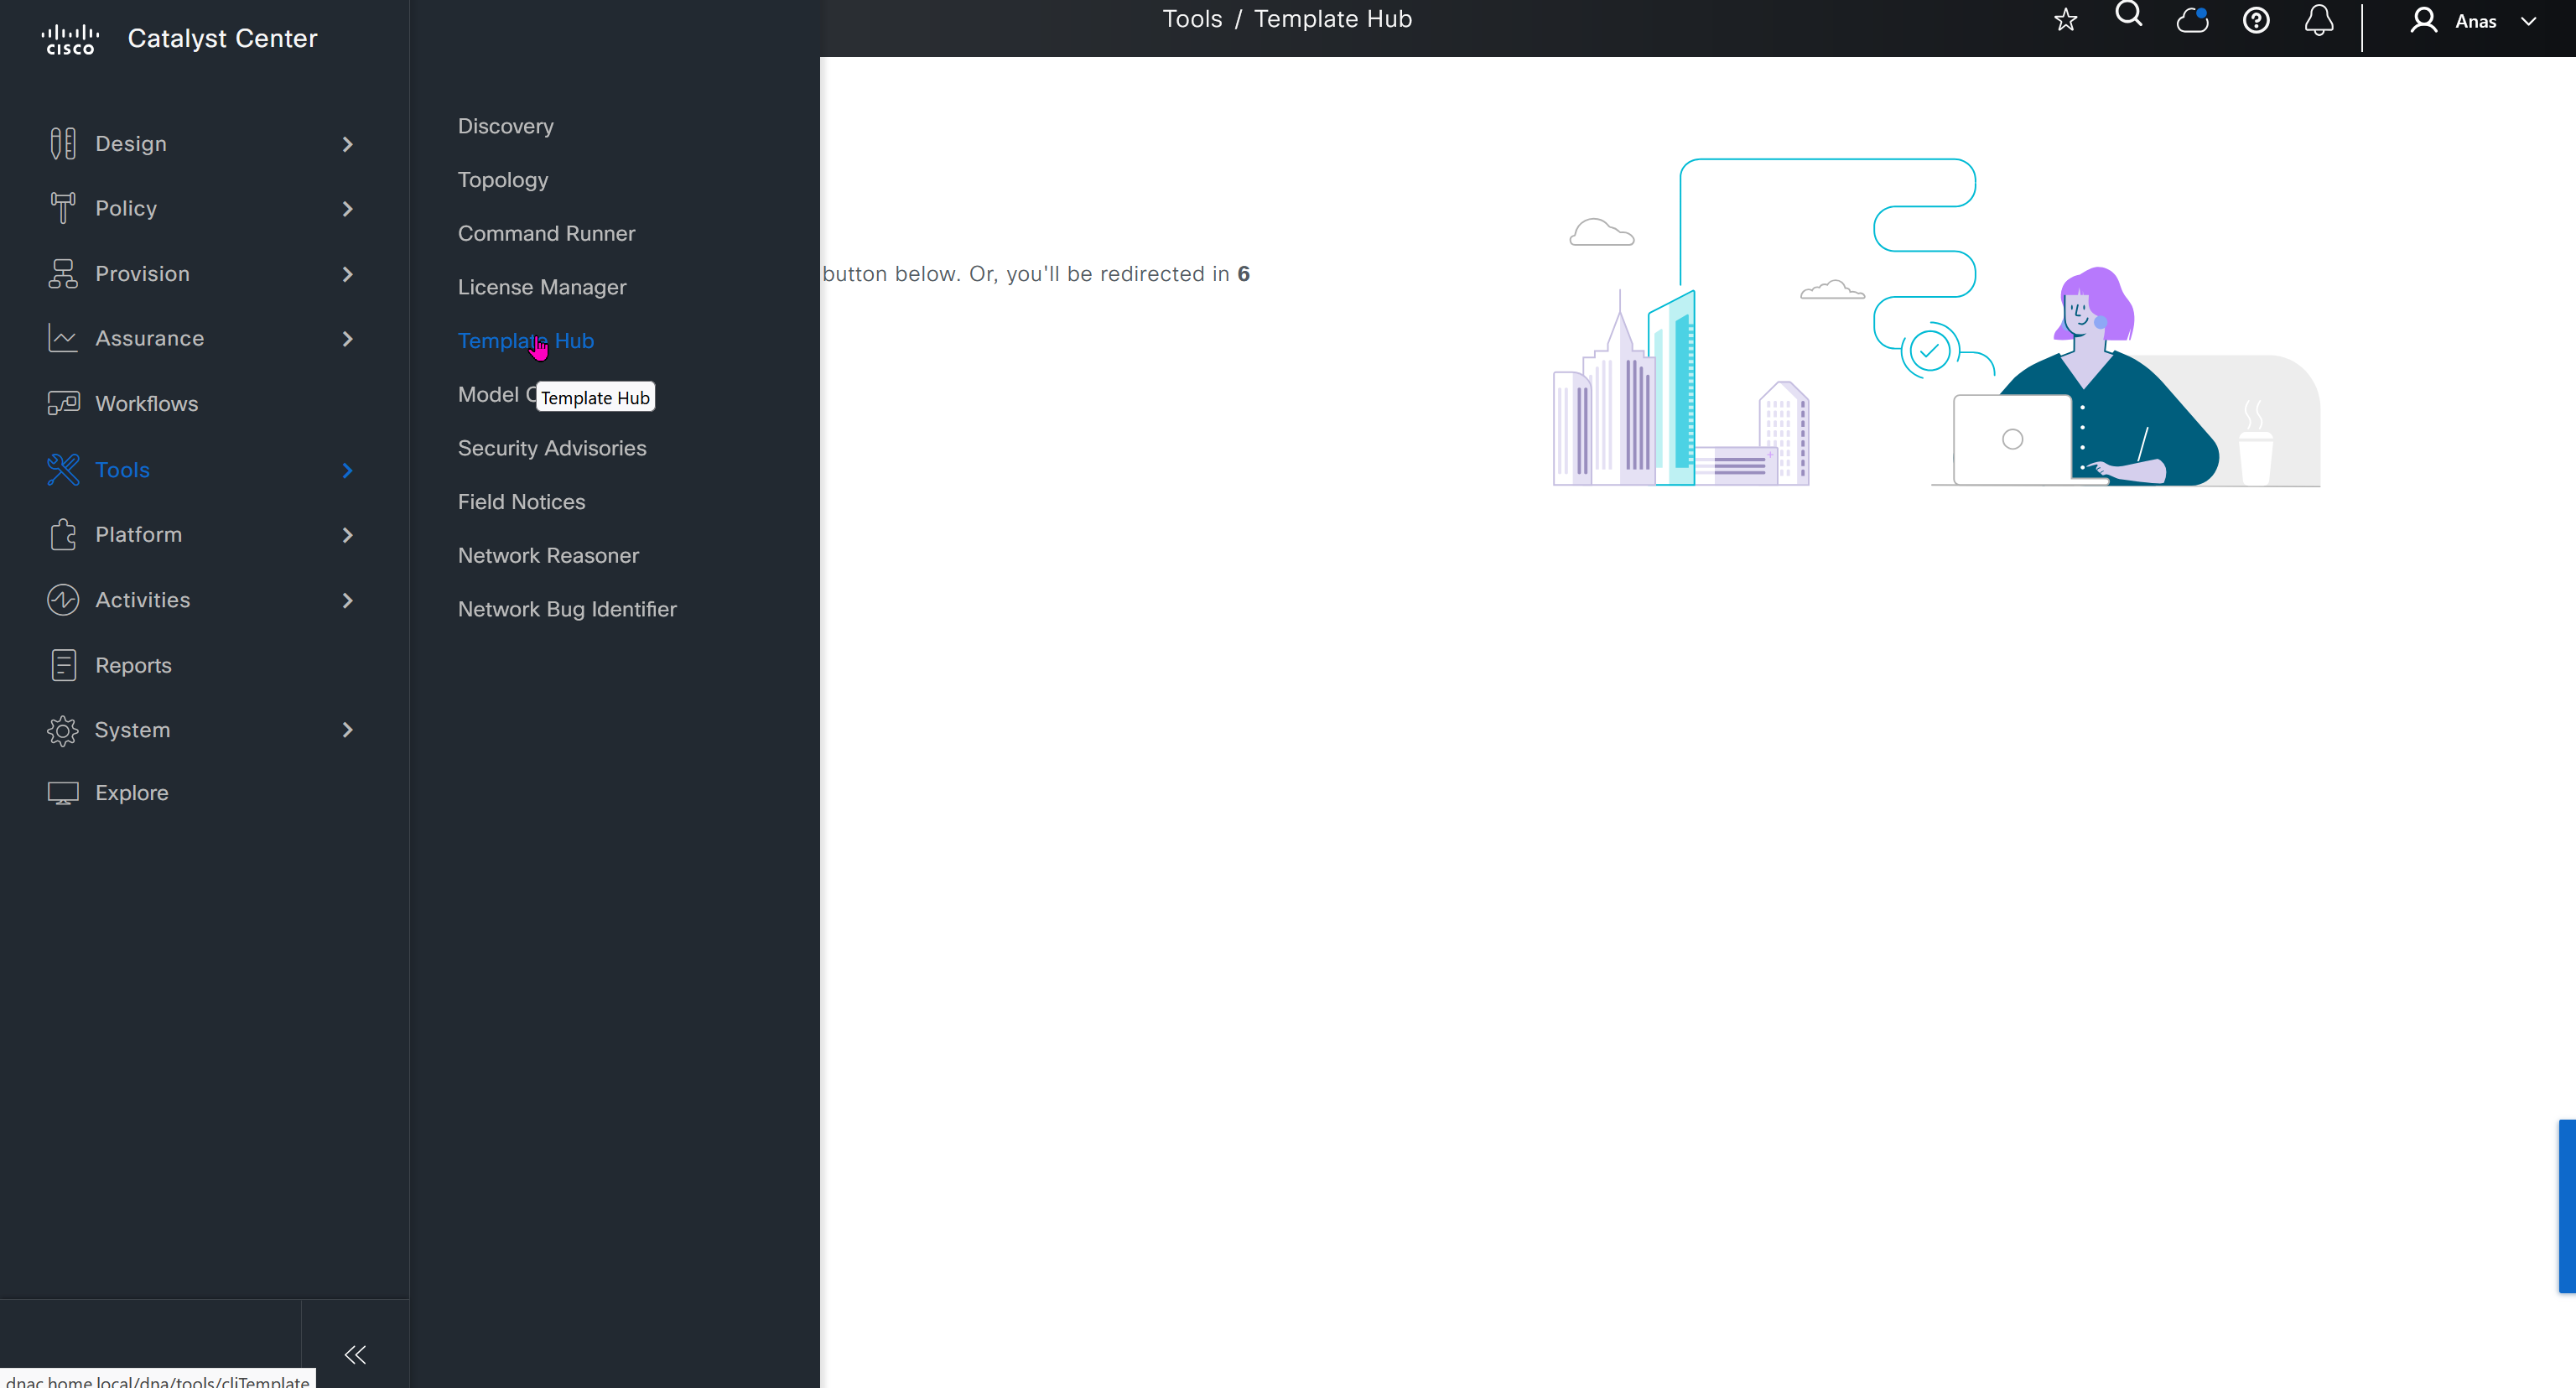This screenshot has width=2576, height=1388.
Task: Collapse the sidebar with double-chevron icon
Action: [355, 1355]
